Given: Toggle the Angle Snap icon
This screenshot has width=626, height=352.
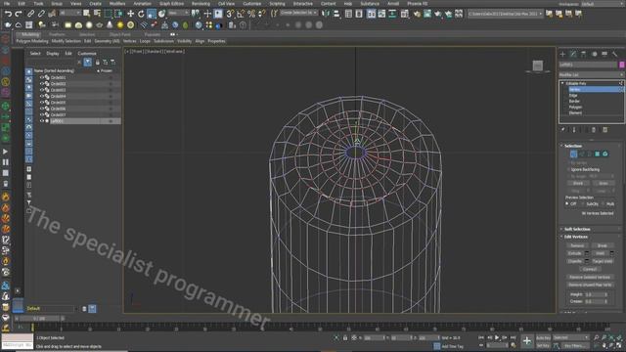Looking at the screenshot, I should (241, 14).
